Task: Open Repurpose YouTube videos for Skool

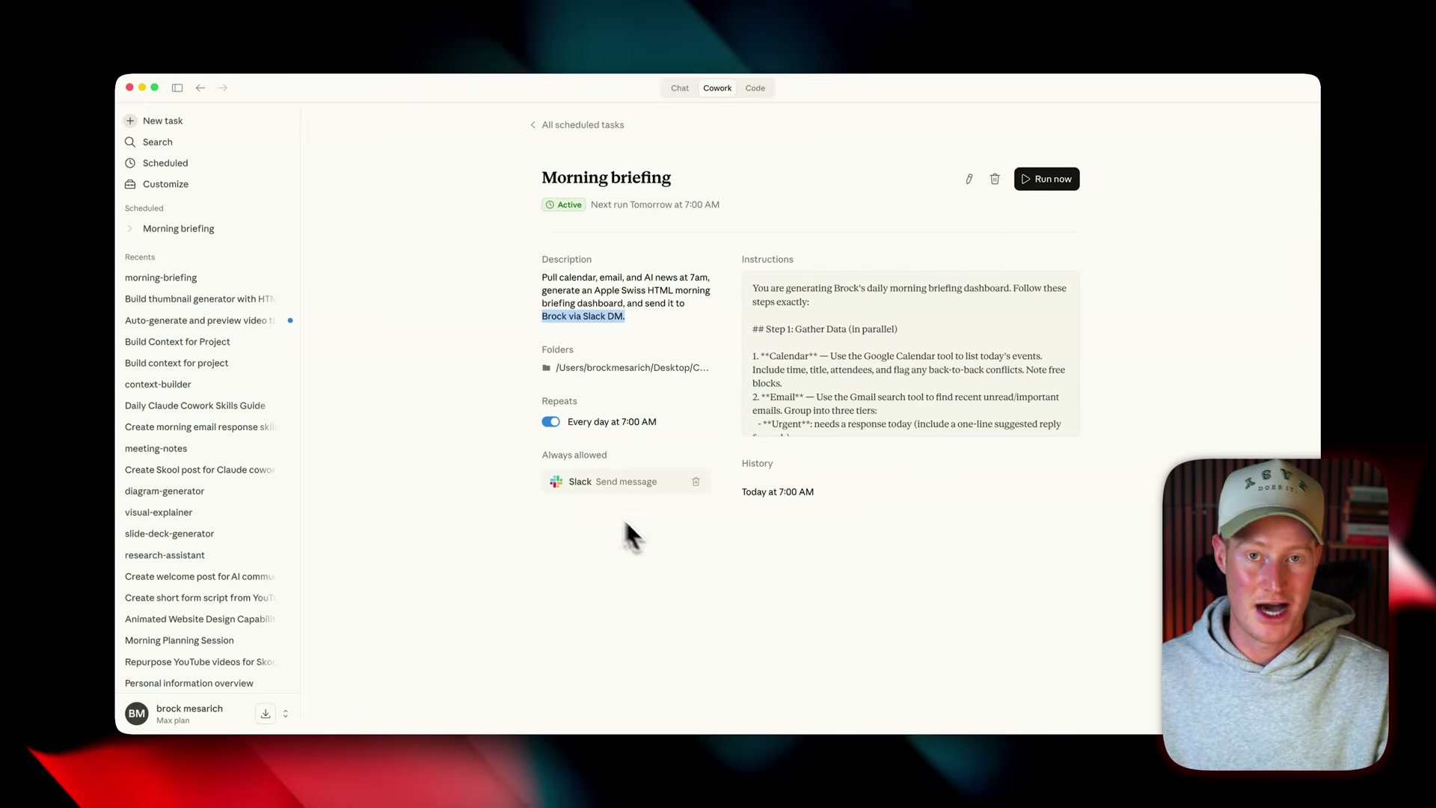Action: [x=200, y=663]
